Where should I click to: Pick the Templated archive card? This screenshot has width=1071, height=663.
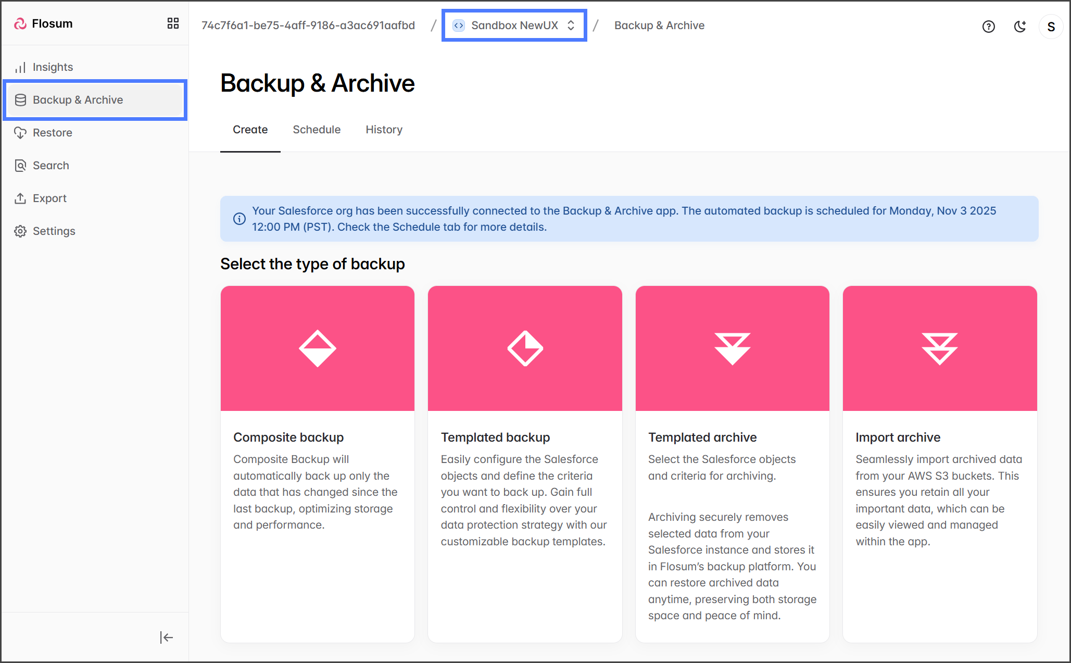tap(732, 464)
